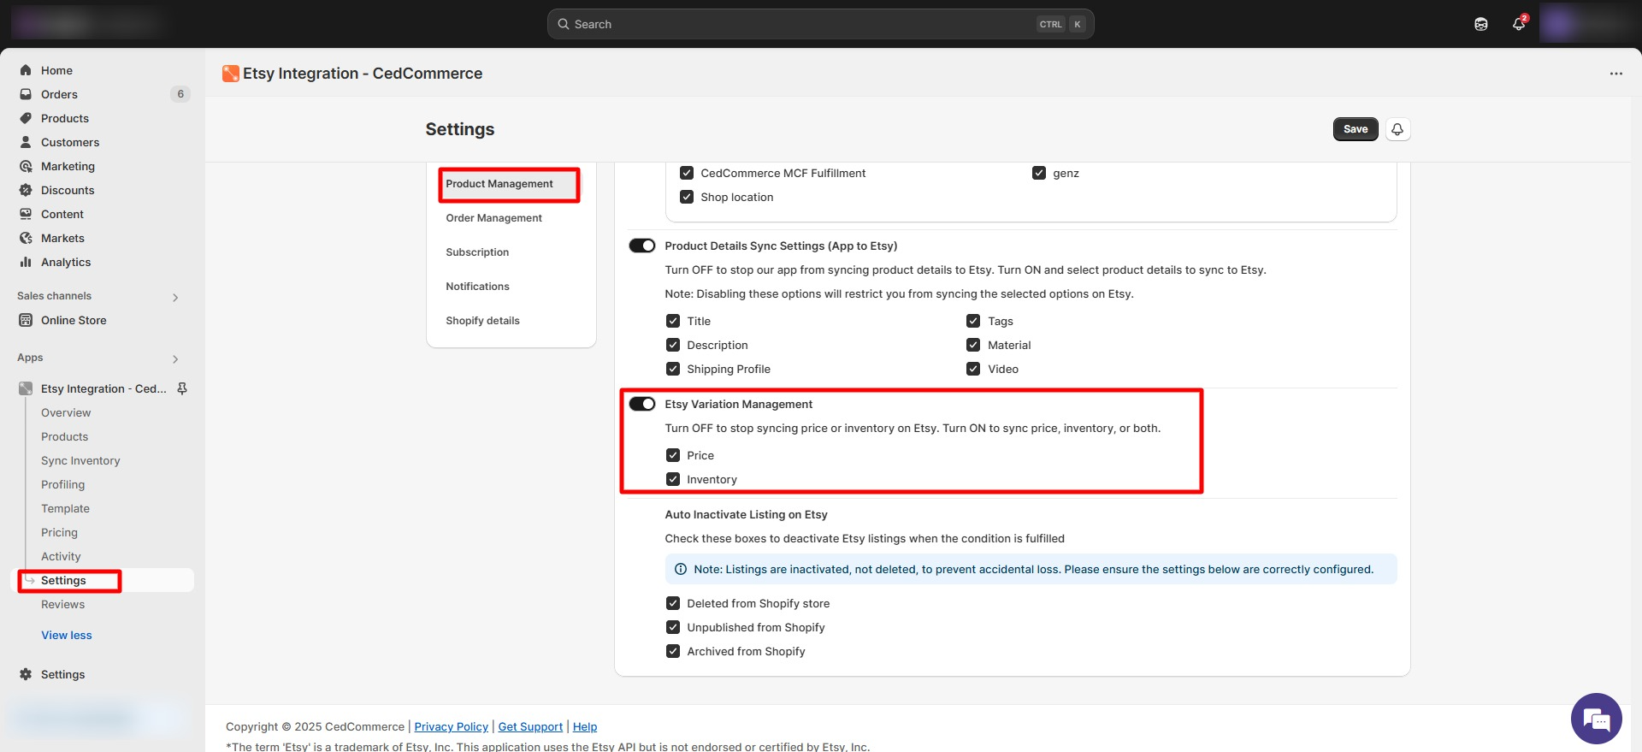This screenshot has width=1642, height=752.
Task: Uncheck Deleted from Shopify store
Action: pos(673,603)
